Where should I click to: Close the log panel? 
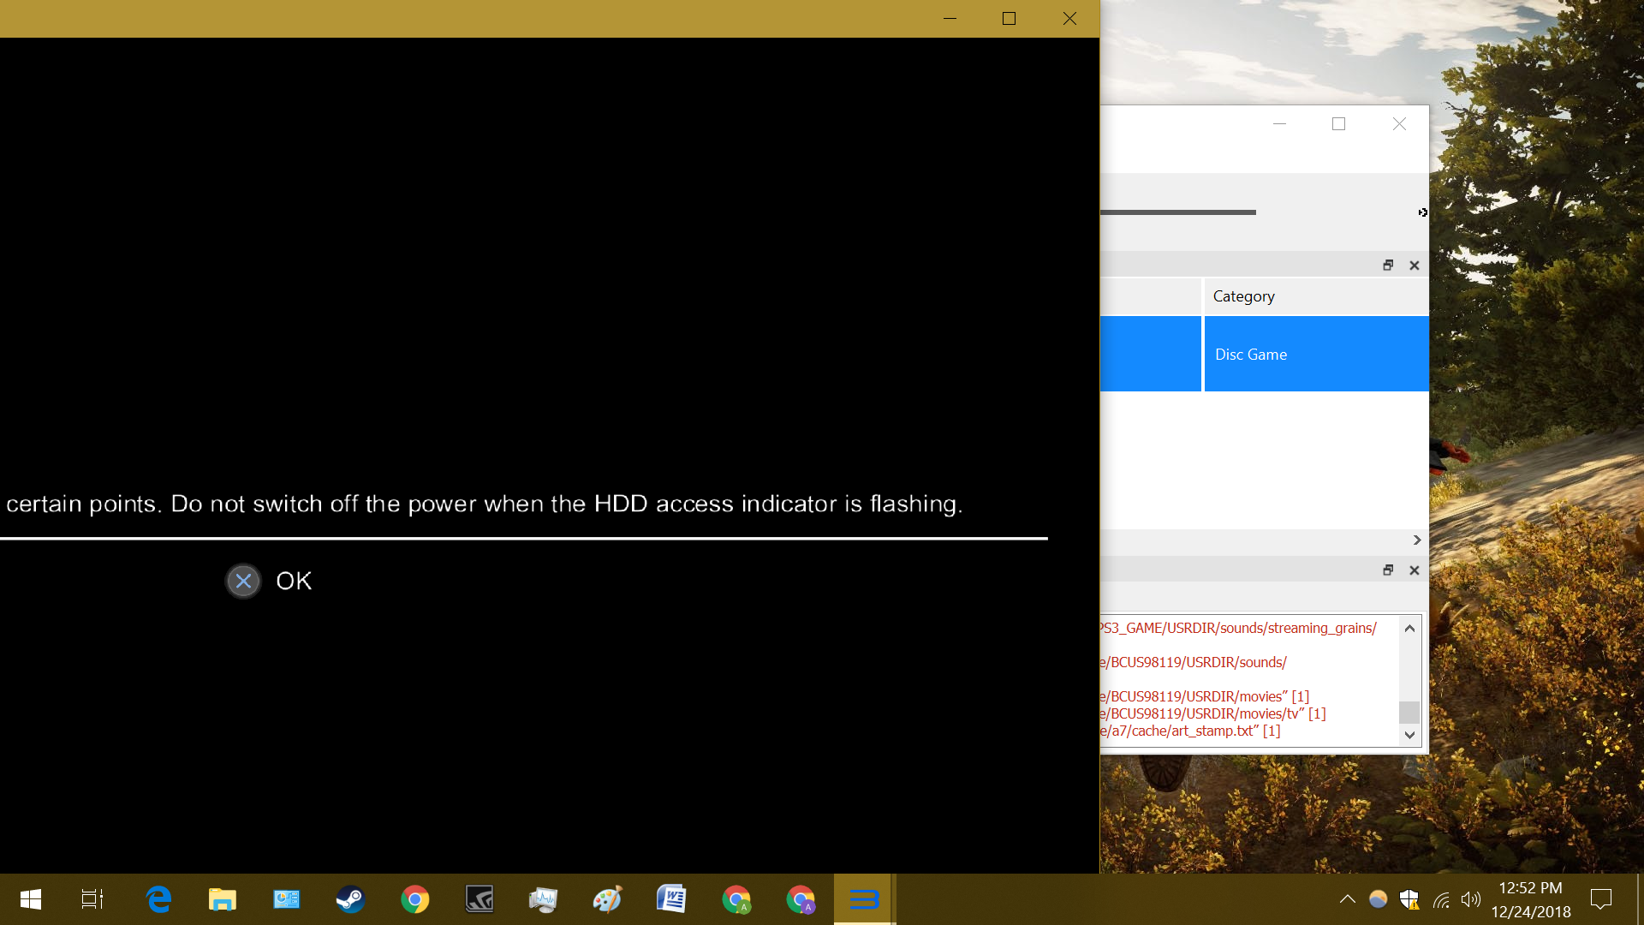[x=1414, y=570]
